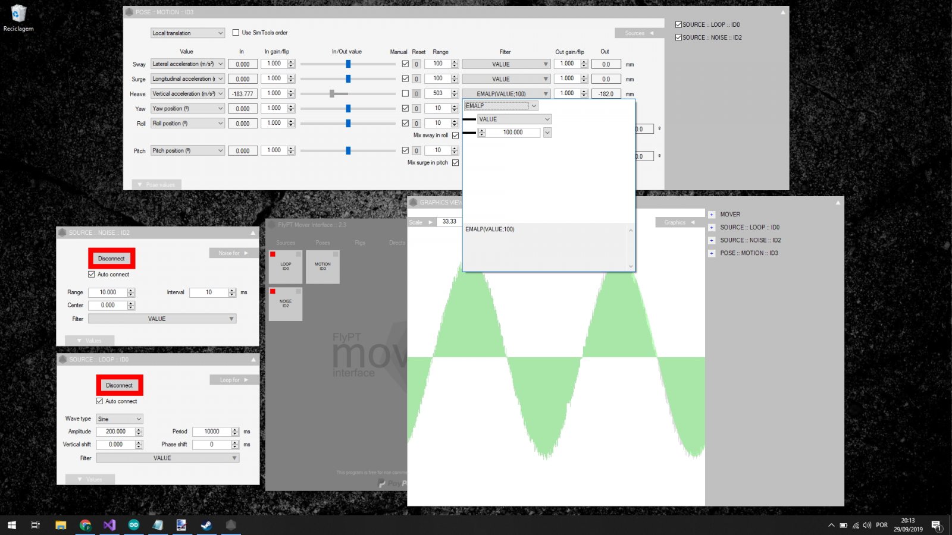This screenshot has height=535, width=952.
Task: Open File Explorer from the taskbar
Action: (x=61, y=525)
